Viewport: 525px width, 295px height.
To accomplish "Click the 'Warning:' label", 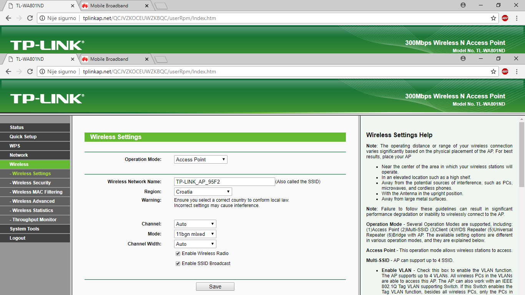I will point(151,200).
